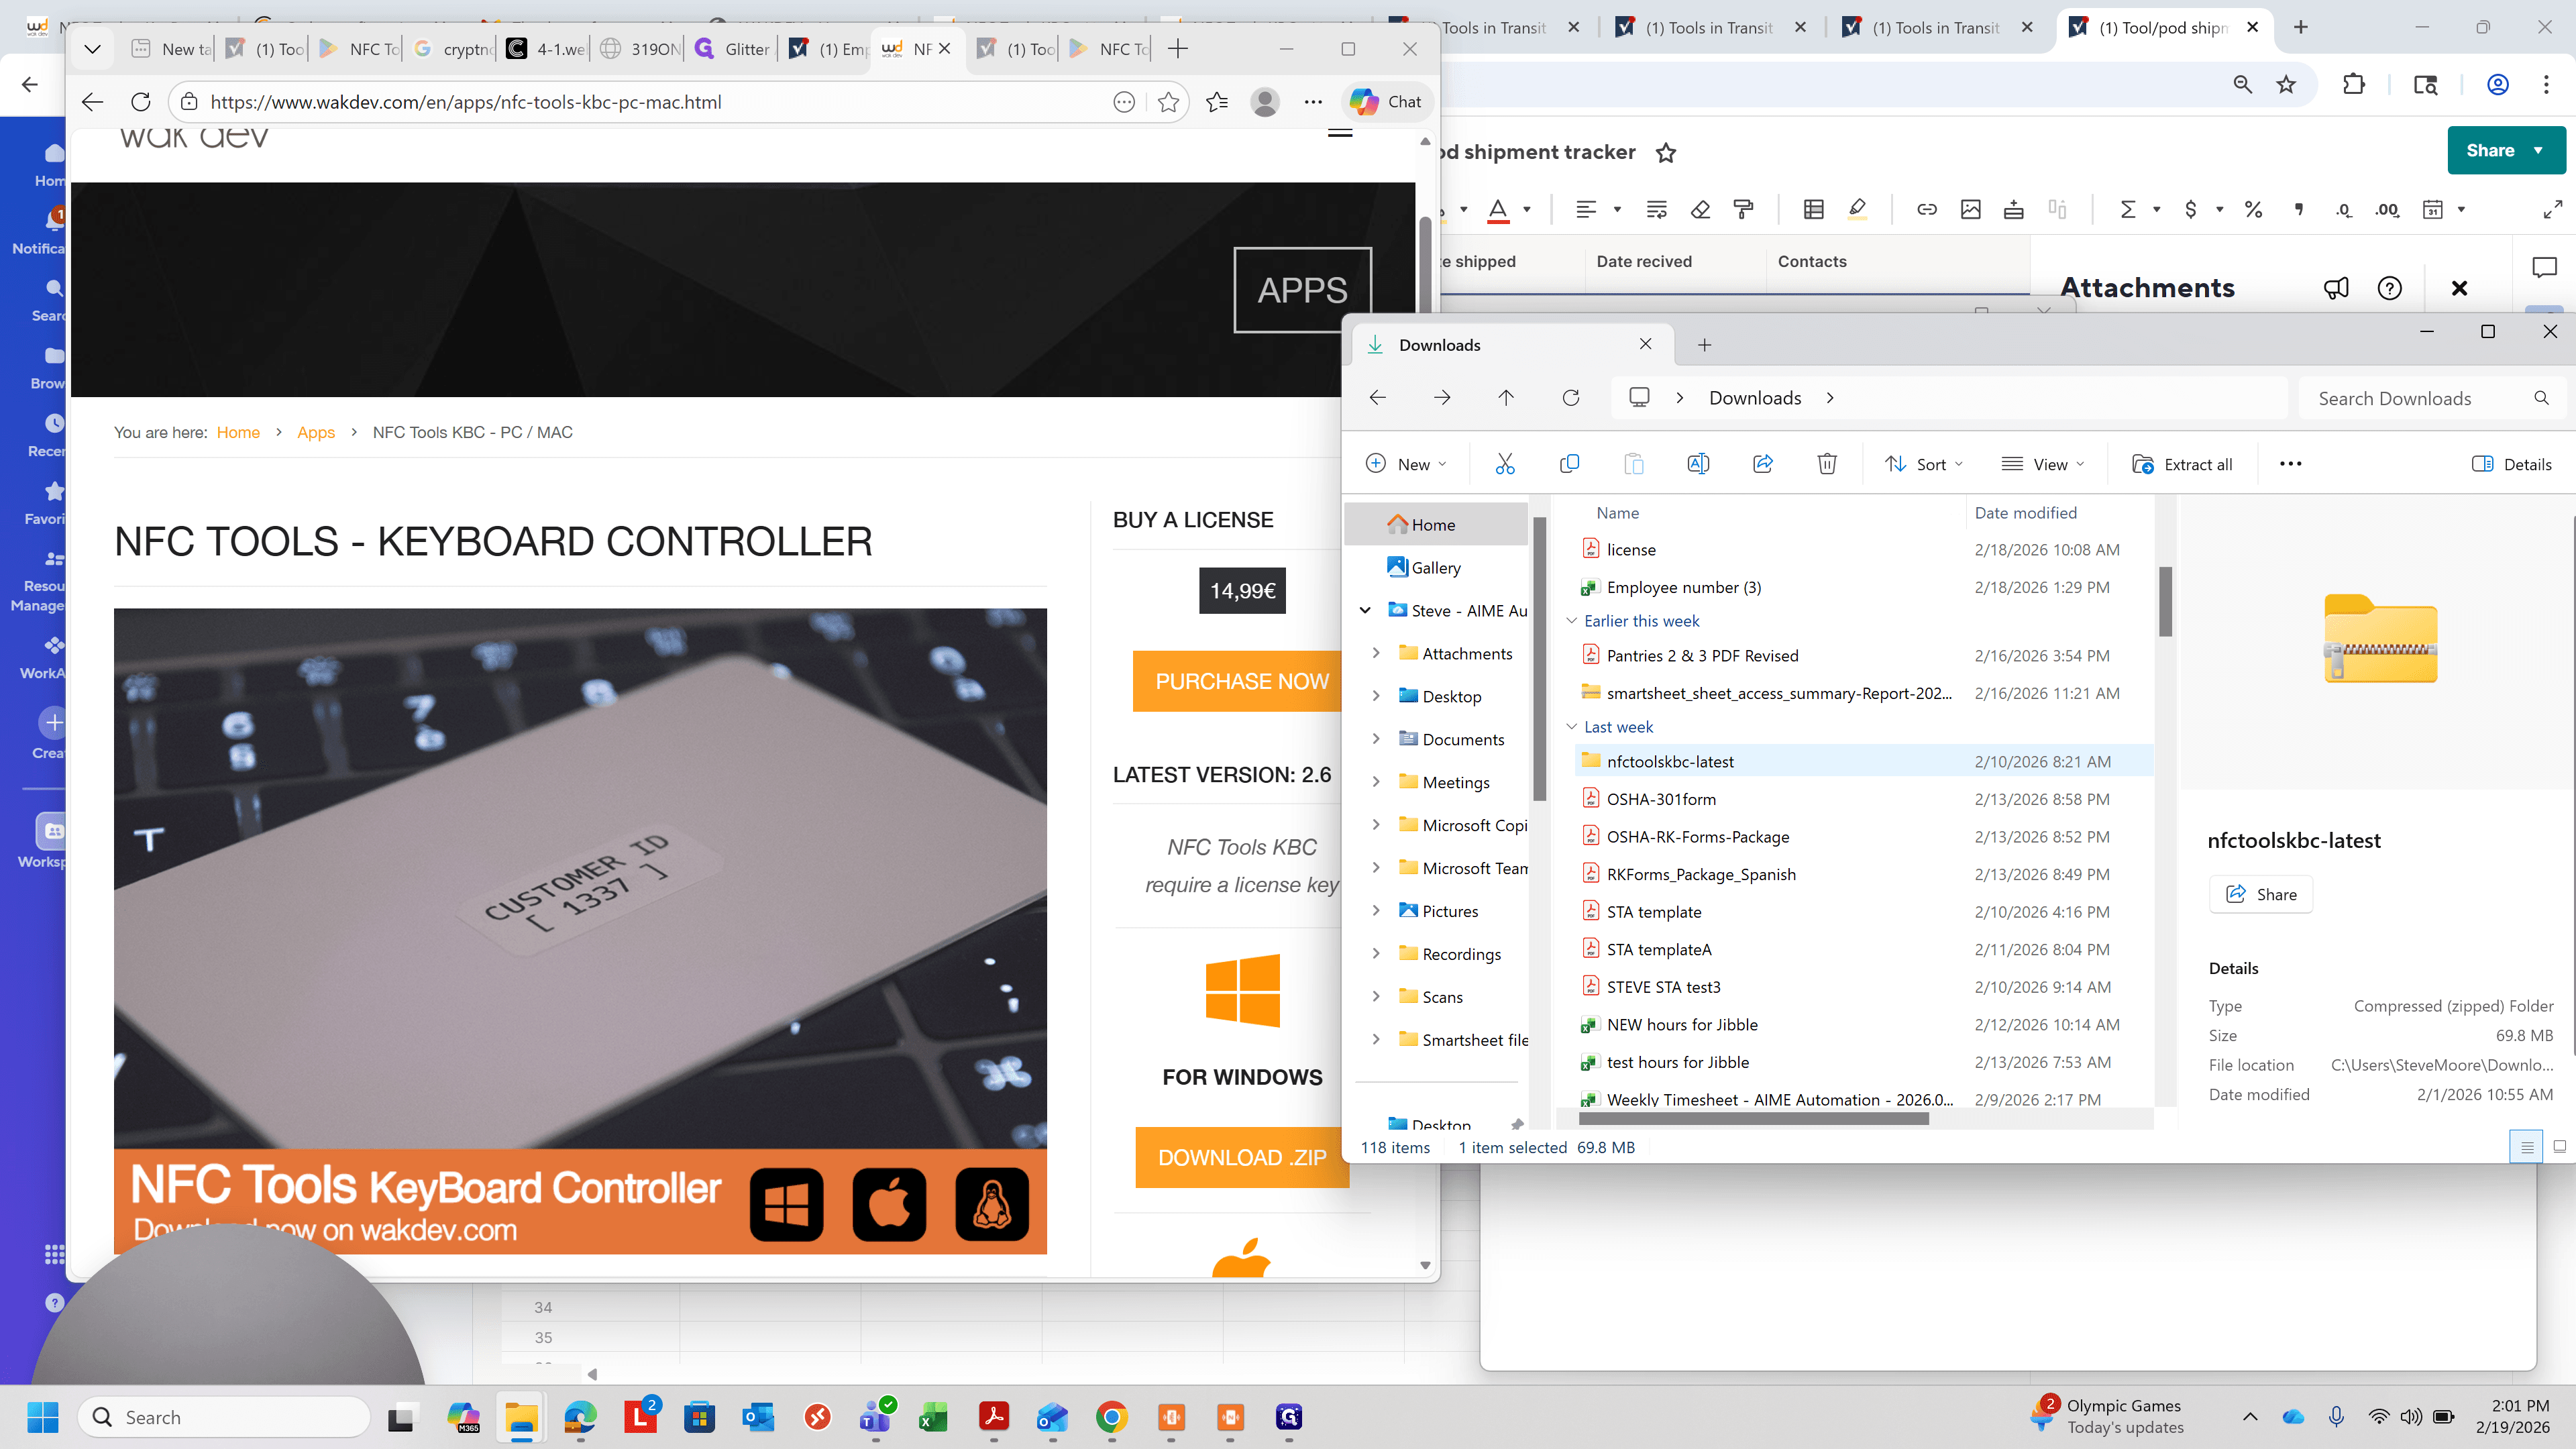Click the Smartsheet clear formatting eraser icon
2576x1449 pixels.
1700,209
